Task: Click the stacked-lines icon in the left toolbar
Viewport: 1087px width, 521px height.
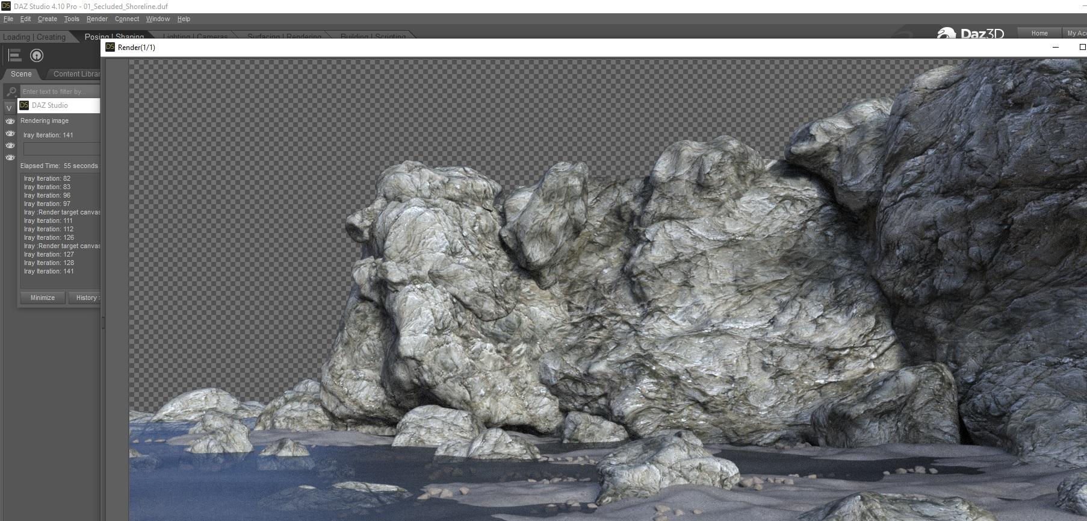Action: click(14, 56)
